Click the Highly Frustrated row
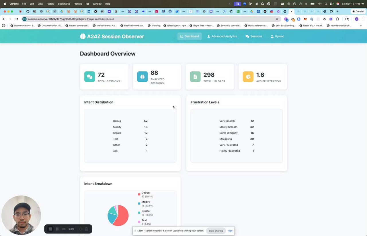 click(237, 151)
